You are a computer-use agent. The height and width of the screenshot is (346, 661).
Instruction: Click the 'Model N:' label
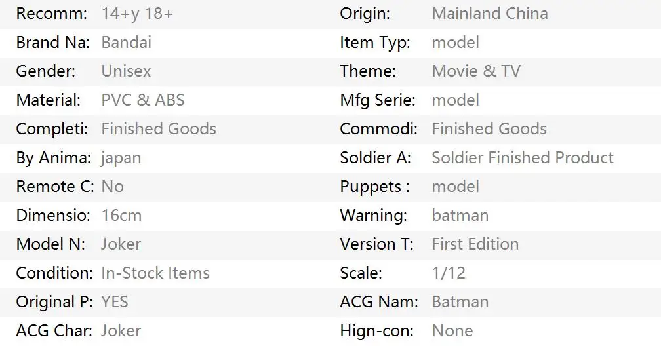[x=50, y=244]
